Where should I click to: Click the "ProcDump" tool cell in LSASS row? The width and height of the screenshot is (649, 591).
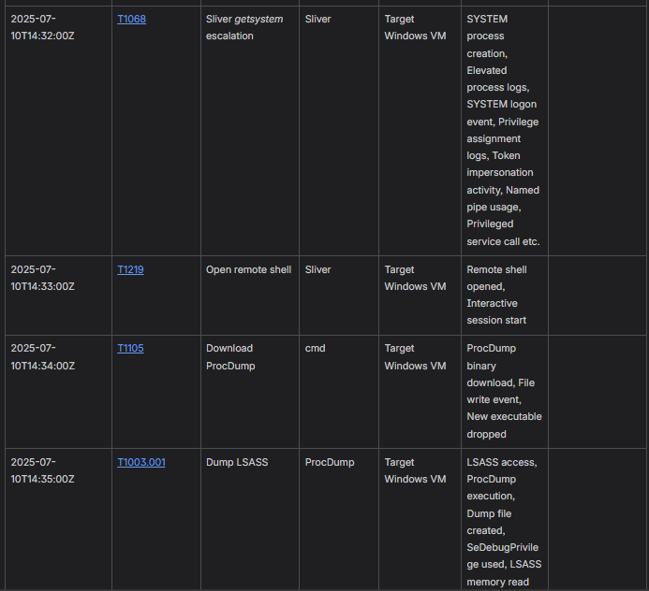330,462
